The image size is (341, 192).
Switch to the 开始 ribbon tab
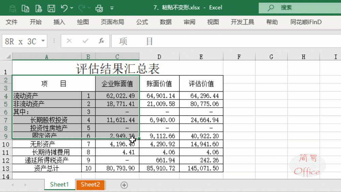[x=35, y=22]
